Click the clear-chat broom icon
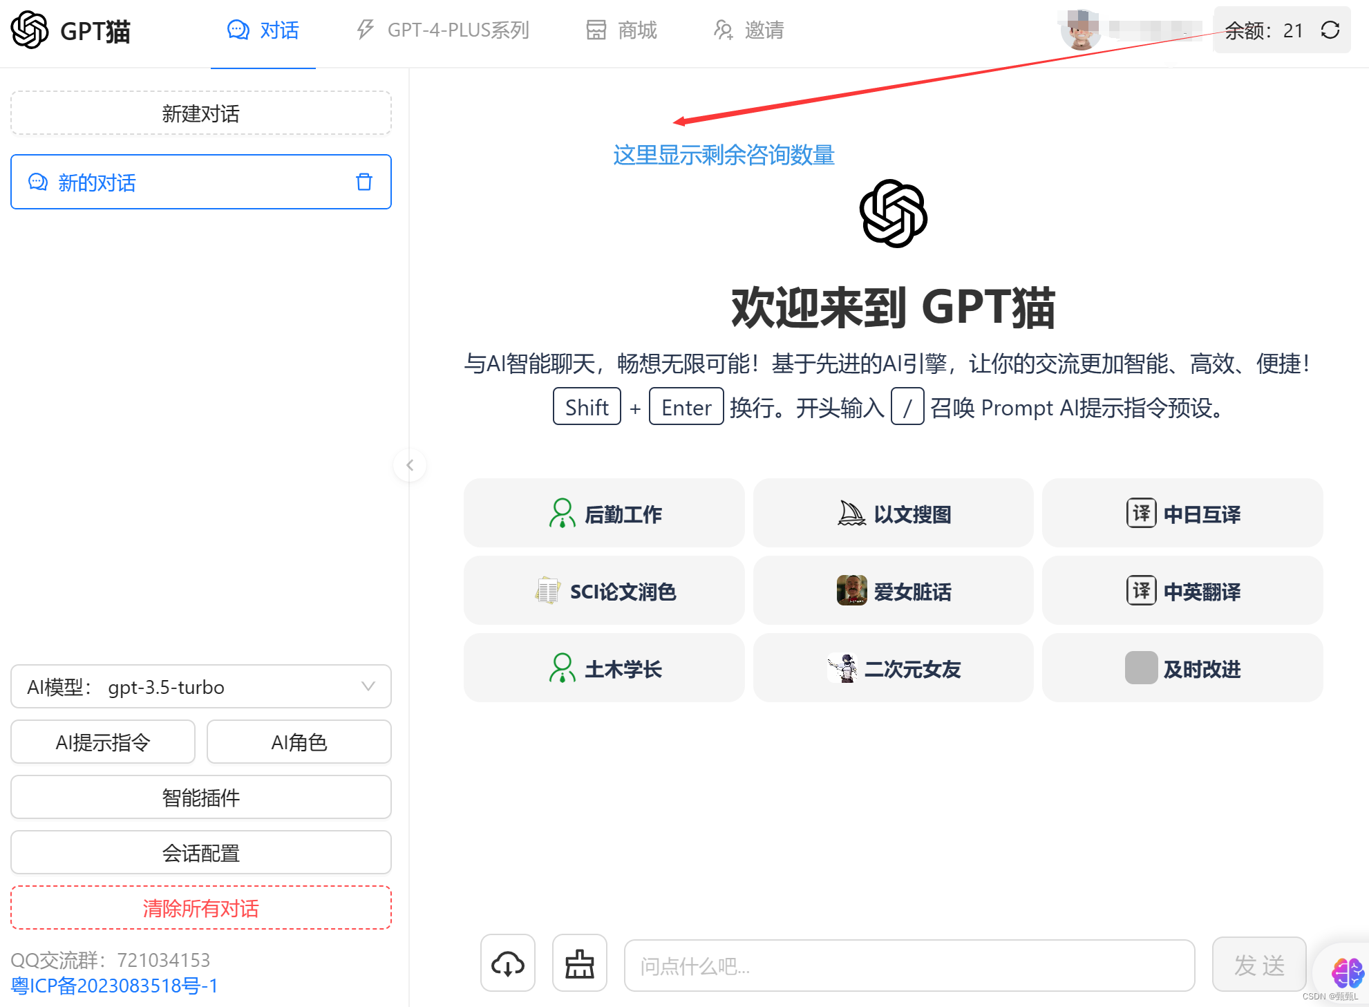 (579, 963)
